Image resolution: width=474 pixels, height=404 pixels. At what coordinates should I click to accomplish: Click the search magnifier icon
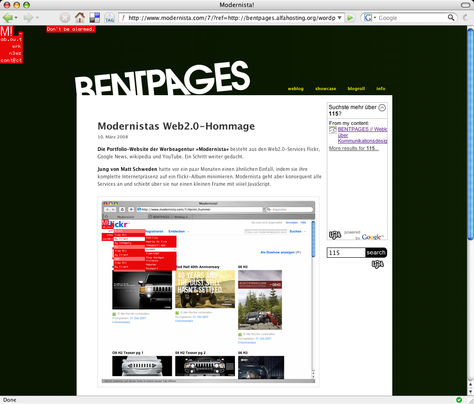point(451,18)
